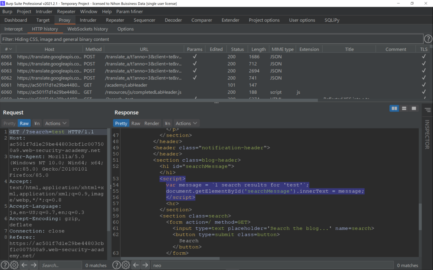The image size is (433, 270).
Task: Open the Intercept sub-tab
Action: pos(13,29)
